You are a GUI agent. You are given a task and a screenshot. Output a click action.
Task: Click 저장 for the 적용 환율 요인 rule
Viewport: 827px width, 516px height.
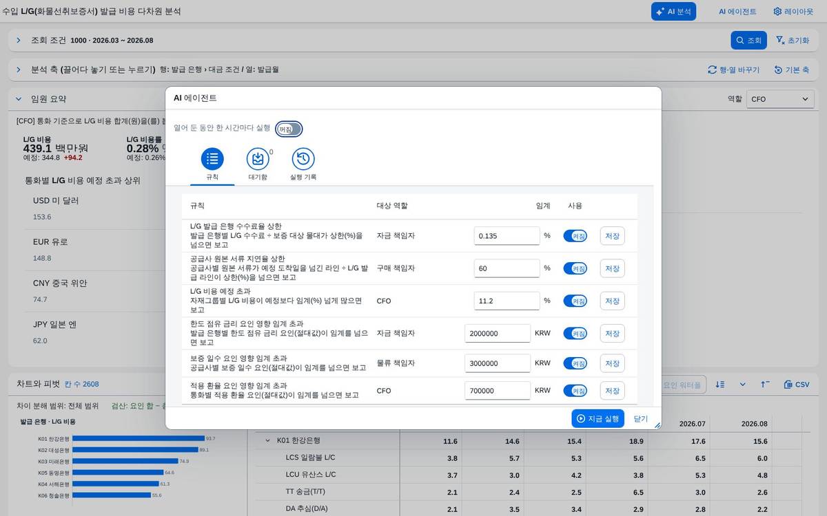[612, 391]
